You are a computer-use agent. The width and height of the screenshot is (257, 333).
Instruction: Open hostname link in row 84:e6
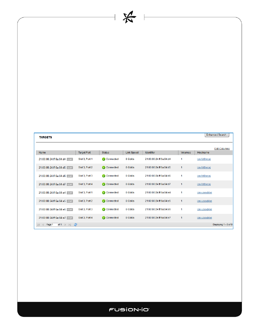click(x=204, y=209)
